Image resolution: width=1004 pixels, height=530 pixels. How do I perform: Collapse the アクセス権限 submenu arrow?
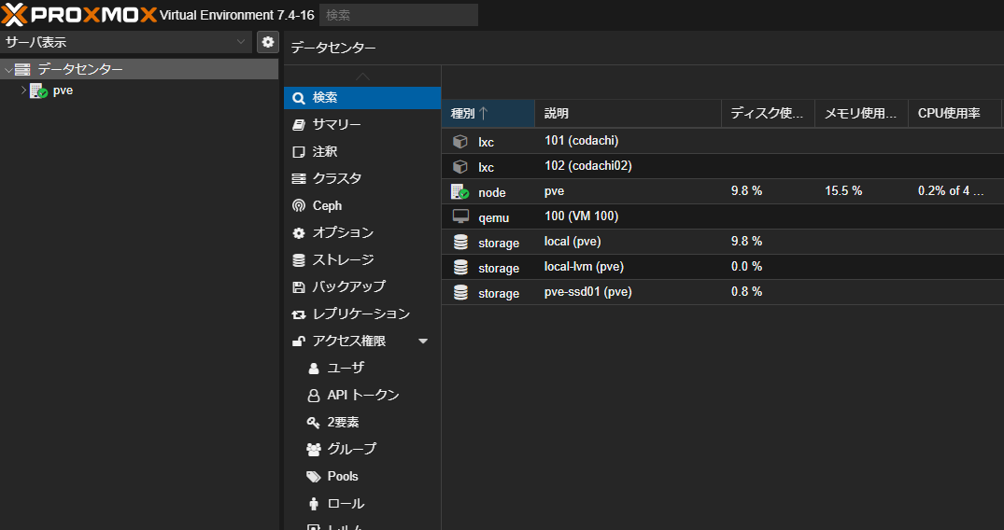(422, 342)
